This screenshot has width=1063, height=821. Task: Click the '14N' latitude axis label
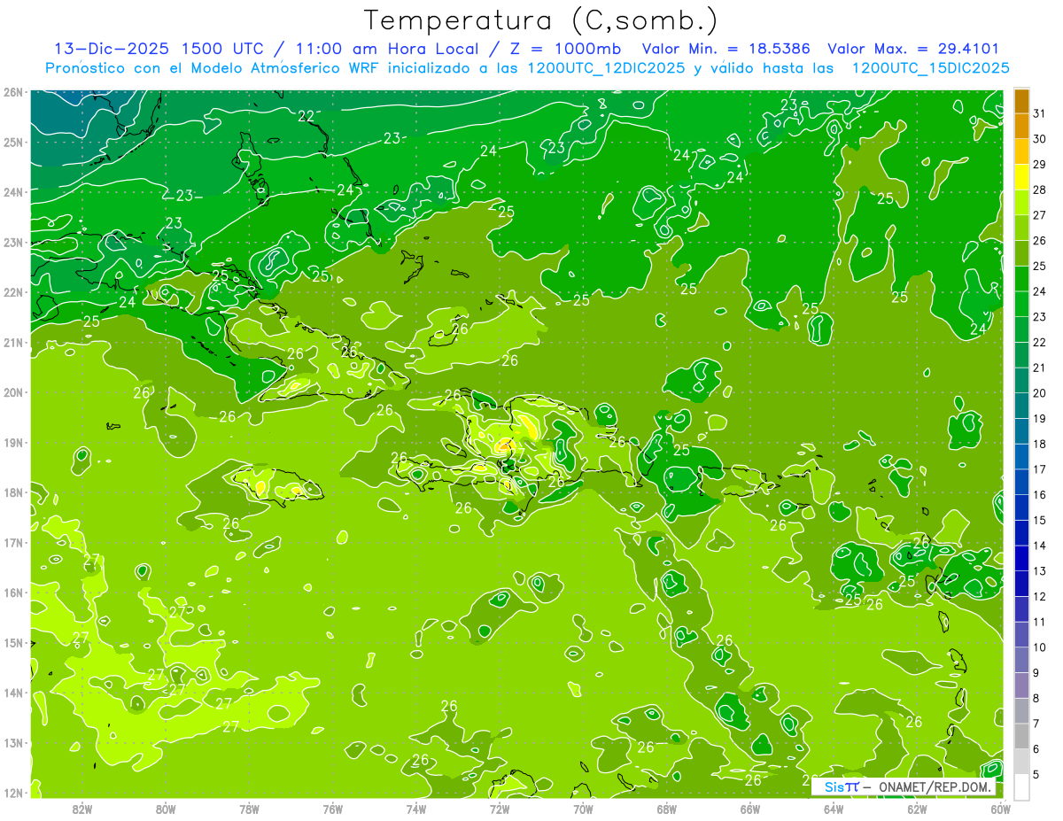pyautogui.click(x=12, y=693)
